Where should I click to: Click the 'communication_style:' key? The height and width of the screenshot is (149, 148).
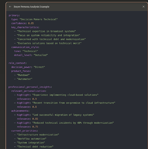point(25,47)
